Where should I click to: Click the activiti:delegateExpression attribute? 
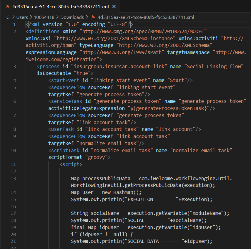click(x=87, y=108)
